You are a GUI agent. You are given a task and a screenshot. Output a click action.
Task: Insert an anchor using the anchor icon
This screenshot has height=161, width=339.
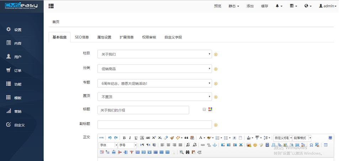tap(214, 145)
